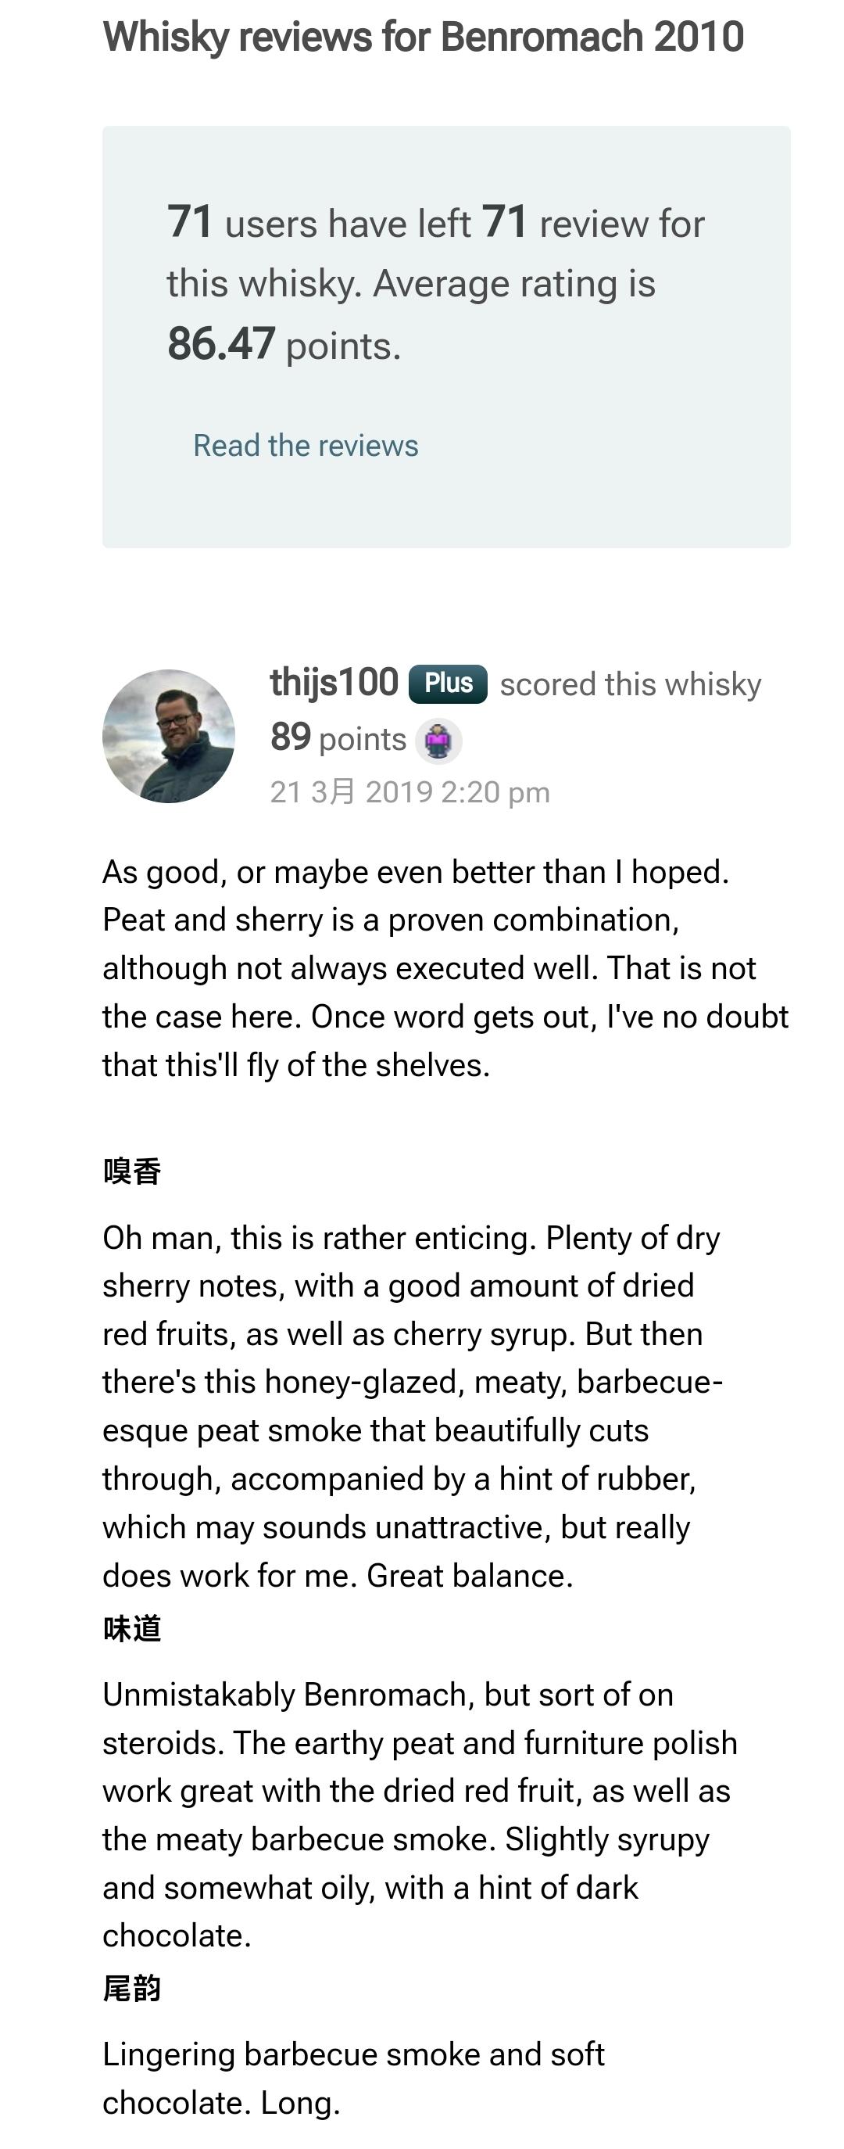Click the 味道 section heading
This screenshot has height=2149, width=844.
[x=132, y=1627]
